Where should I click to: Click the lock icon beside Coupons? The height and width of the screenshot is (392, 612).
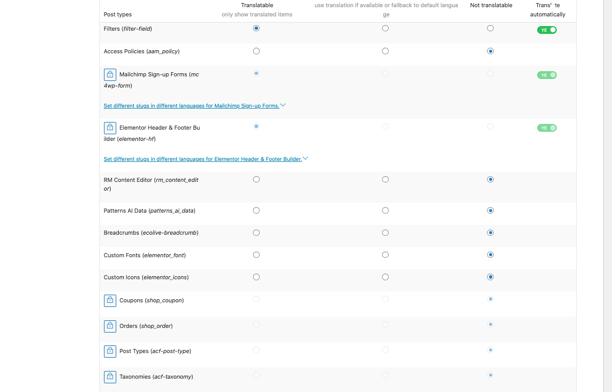point(110,301)
